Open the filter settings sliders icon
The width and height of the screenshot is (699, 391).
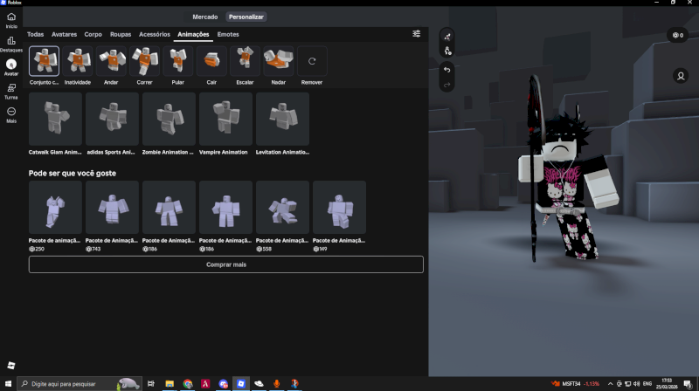[417, 33]
